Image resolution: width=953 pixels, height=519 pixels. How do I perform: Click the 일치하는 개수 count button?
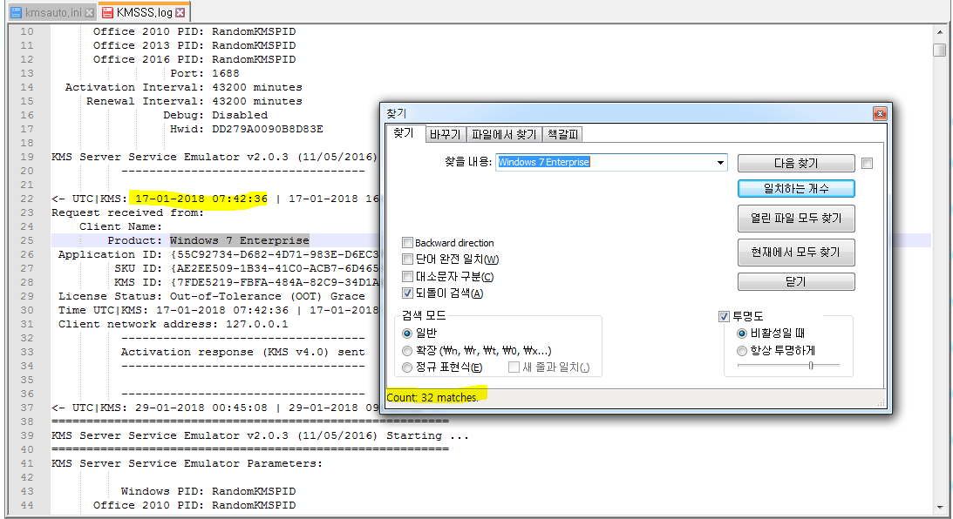[x=795, y=189]
